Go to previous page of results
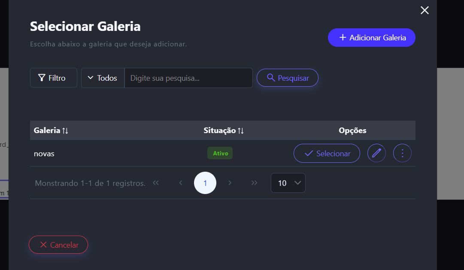464x270 pixels. click(181, 183)
